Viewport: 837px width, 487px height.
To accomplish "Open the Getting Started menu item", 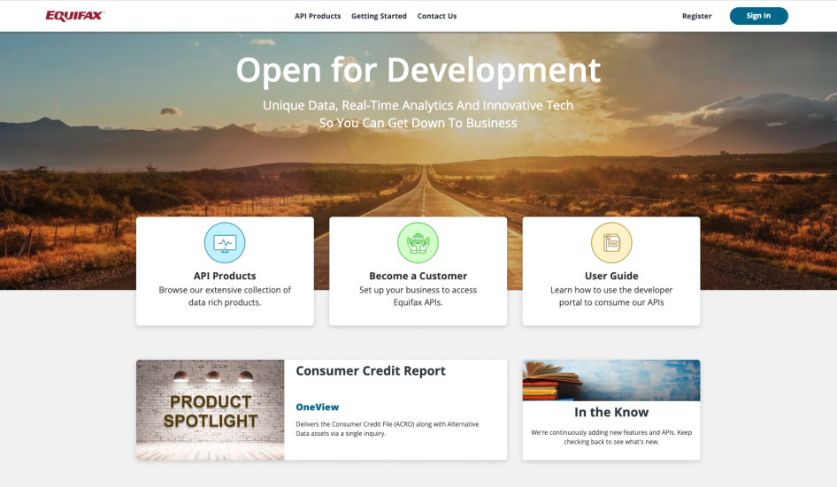I will (379, 16).
